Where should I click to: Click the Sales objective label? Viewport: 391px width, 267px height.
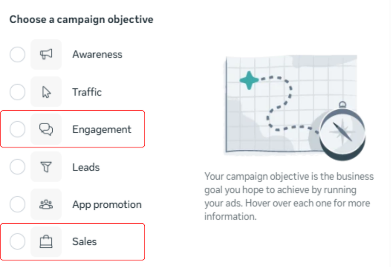(x=85, y=242)
